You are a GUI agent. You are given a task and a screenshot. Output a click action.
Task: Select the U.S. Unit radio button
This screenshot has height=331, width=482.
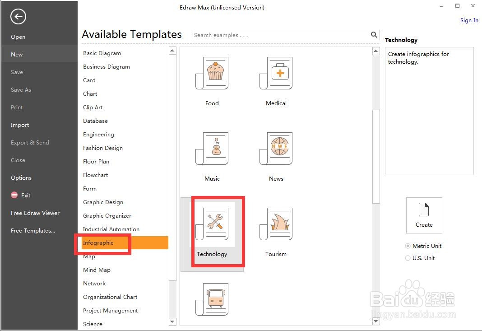(x=408, y=258)
